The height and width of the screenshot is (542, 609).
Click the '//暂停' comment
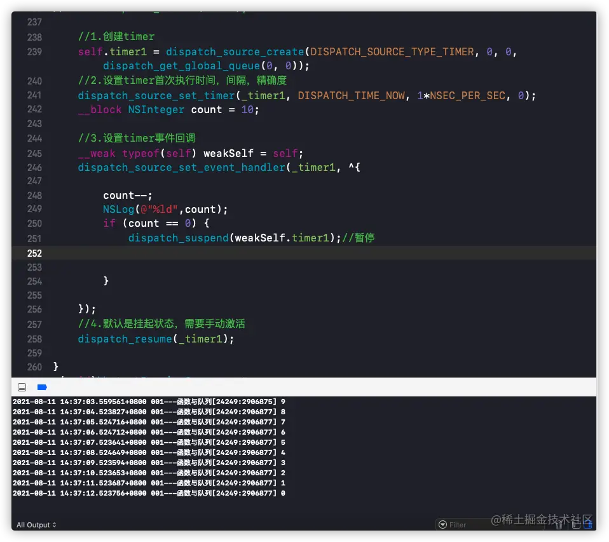click(358, 238)
